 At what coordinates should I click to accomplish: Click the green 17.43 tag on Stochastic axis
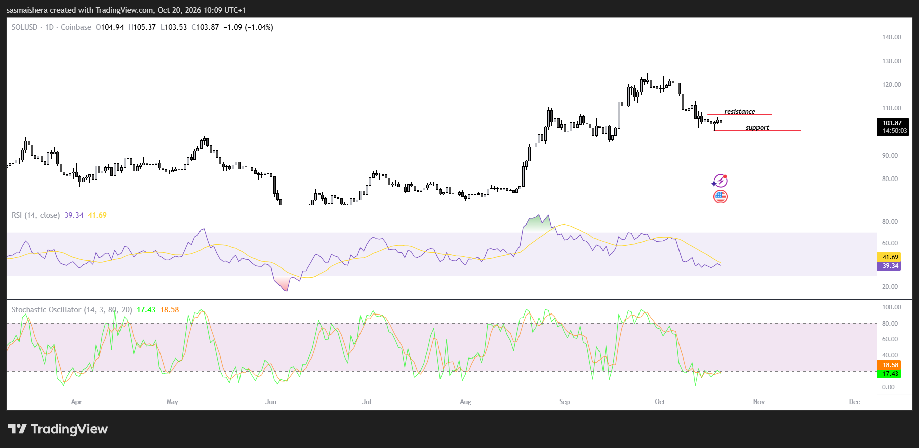[x=889, y=374]
